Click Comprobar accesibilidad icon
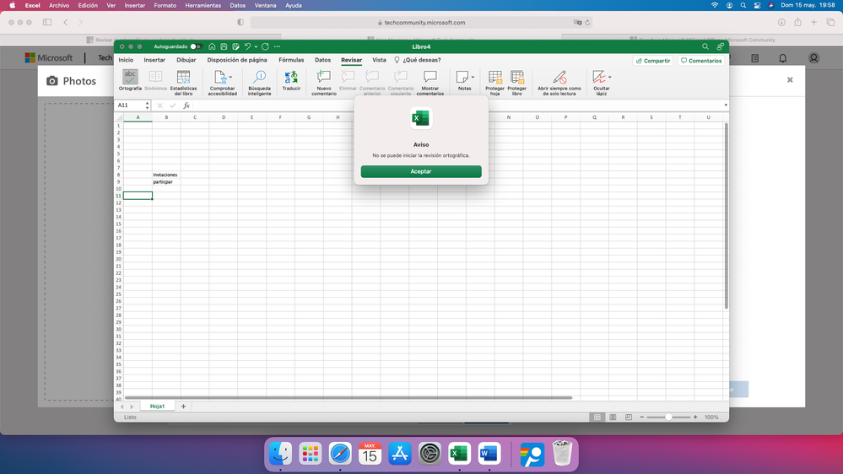This screenshot has width=843, height=474. (x=220, y=77)
